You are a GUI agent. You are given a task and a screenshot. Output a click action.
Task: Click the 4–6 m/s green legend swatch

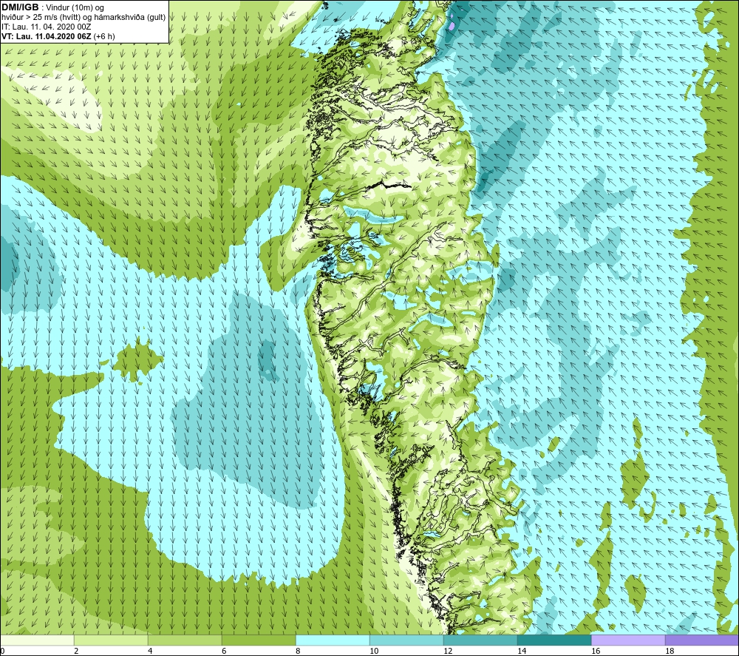click(185, 640)
